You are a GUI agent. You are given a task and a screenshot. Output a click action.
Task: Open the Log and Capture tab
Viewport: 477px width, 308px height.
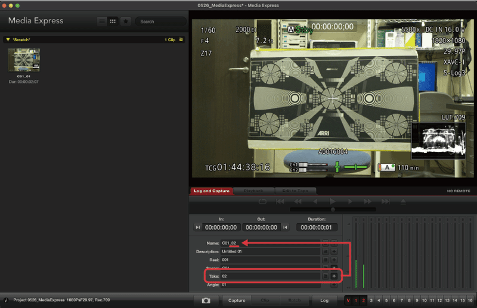[212, 191]
